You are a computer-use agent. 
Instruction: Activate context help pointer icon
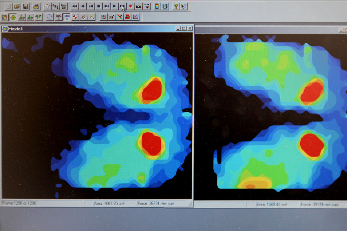point(184,7)
